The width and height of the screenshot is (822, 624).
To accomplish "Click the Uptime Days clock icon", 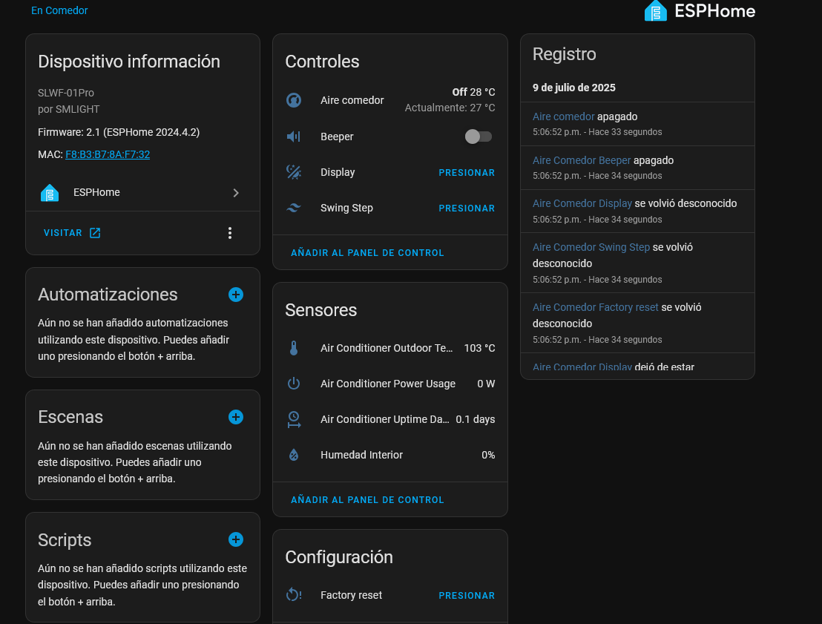I will pyautogui.click(x=294, y=419).
